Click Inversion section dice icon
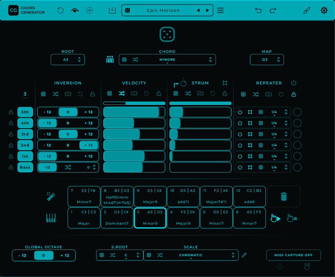 pos(44,94)
